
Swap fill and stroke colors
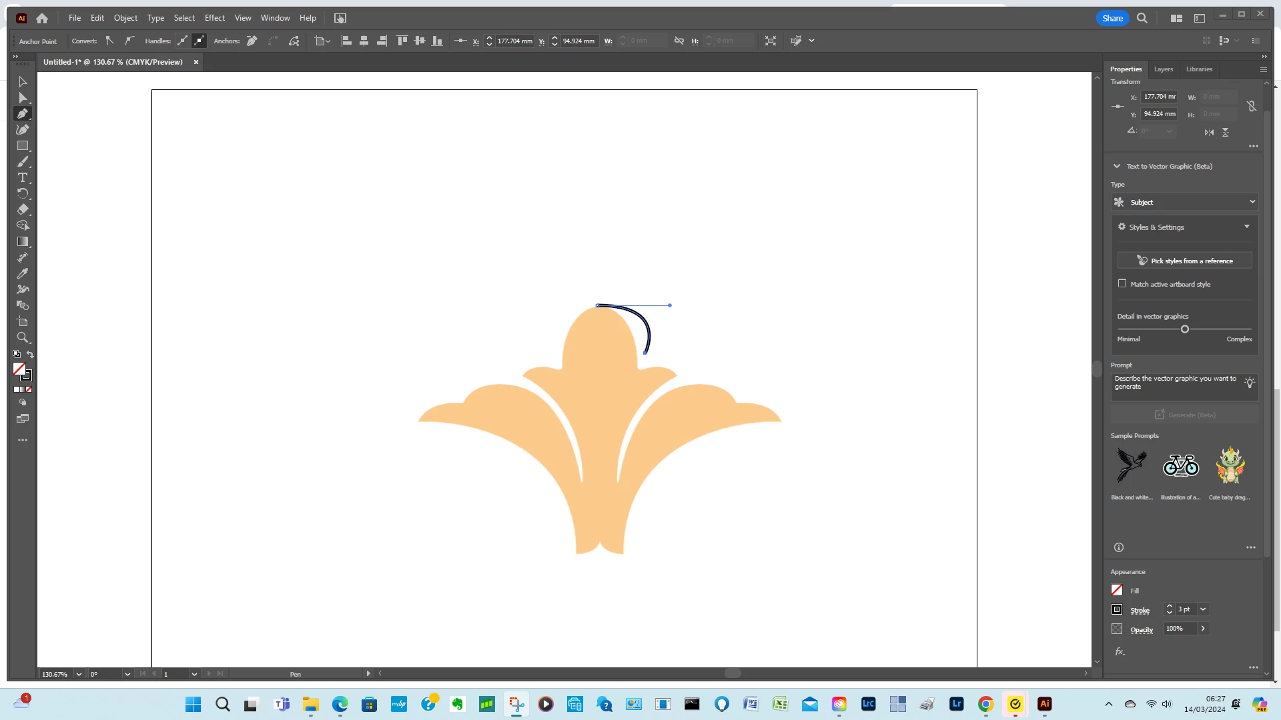click(31, 355)
